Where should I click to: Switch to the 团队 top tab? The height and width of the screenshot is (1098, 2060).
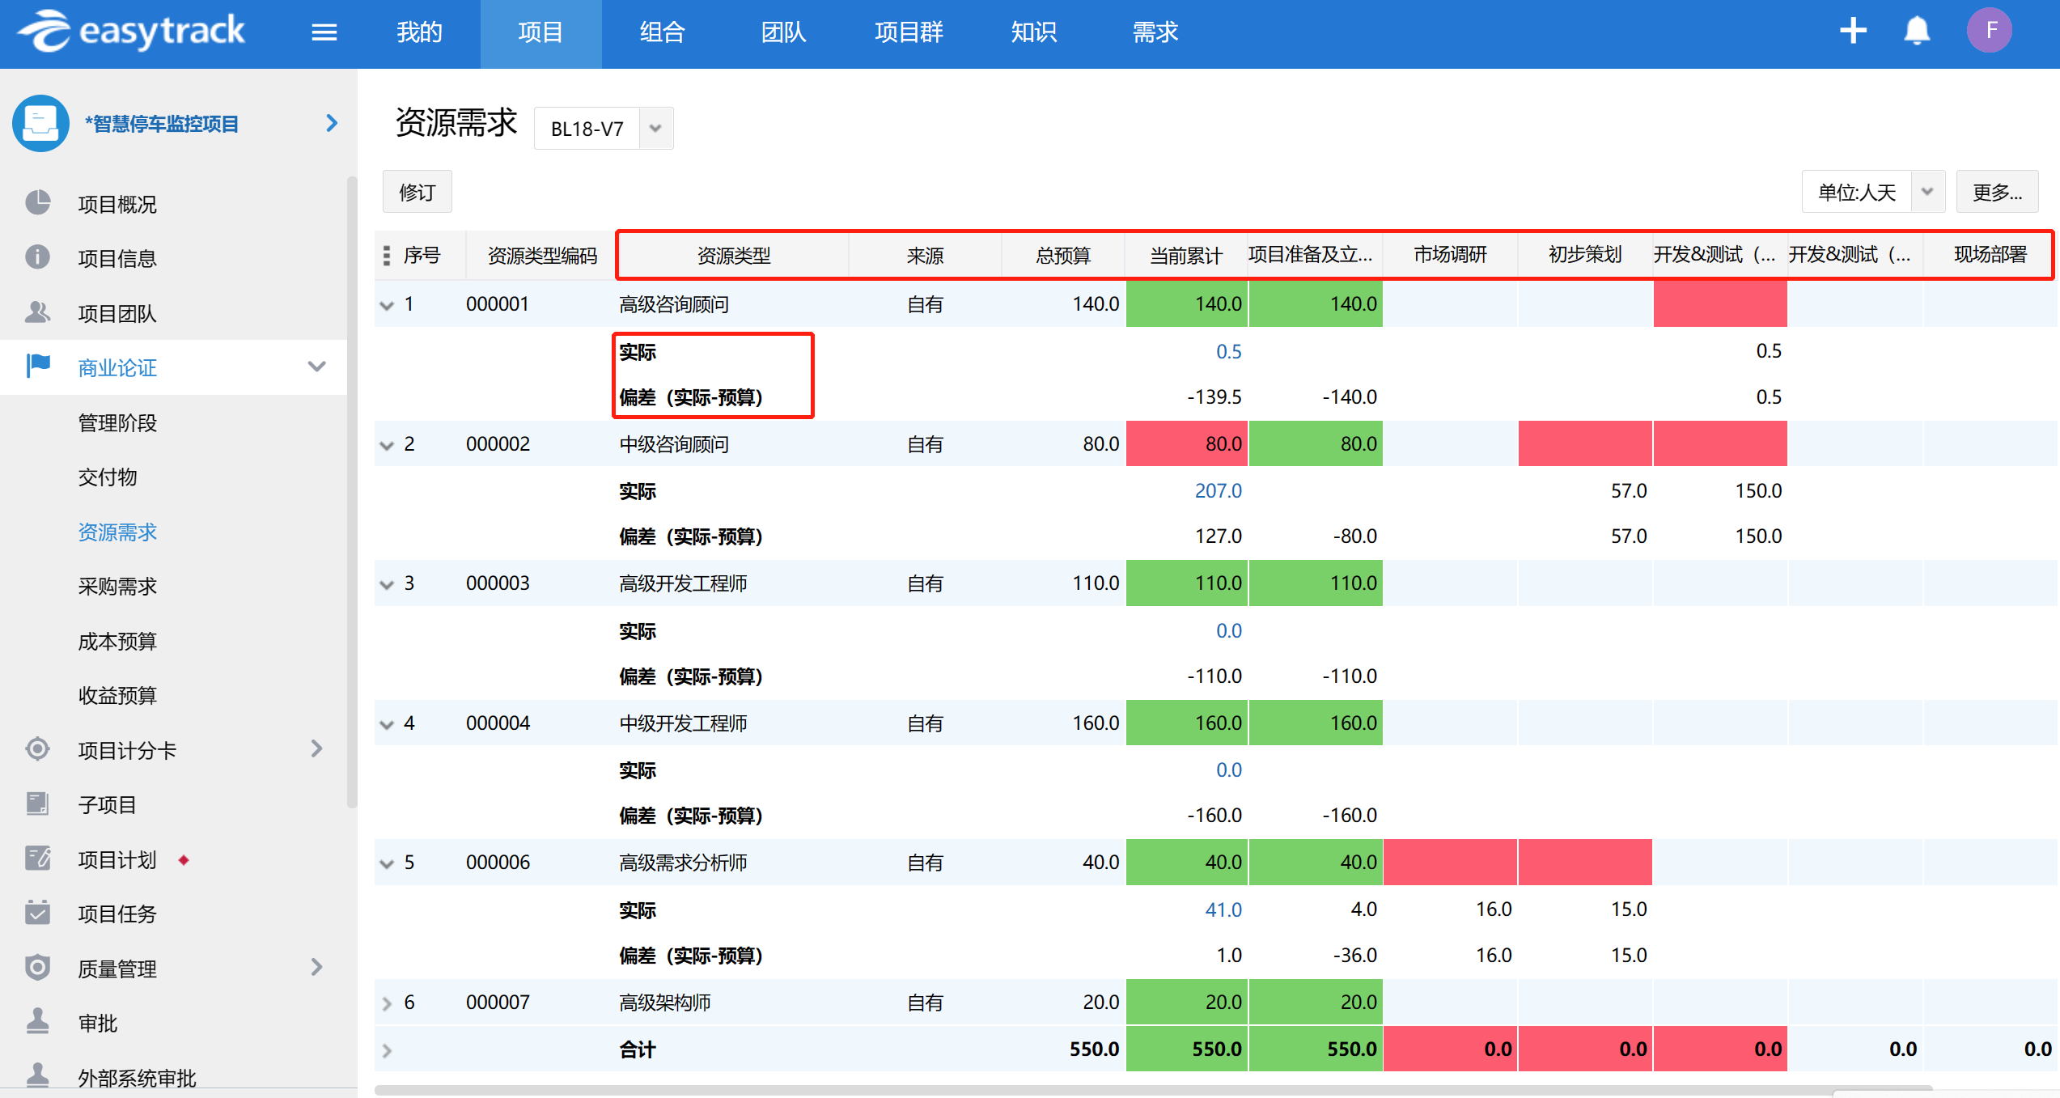point(783,32)
